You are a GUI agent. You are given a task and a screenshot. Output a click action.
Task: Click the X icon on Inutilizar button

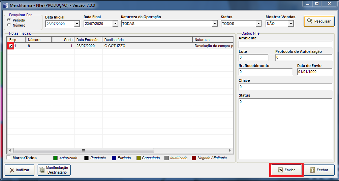pos(12,170)
